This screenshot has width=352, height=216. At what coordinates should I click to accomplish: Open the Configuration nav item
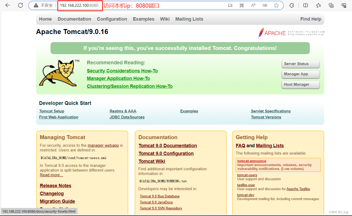[x=112, y=19]
